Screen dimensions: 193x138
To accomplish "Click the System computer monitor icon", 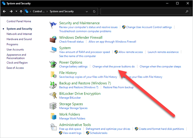I will (53, 50).
